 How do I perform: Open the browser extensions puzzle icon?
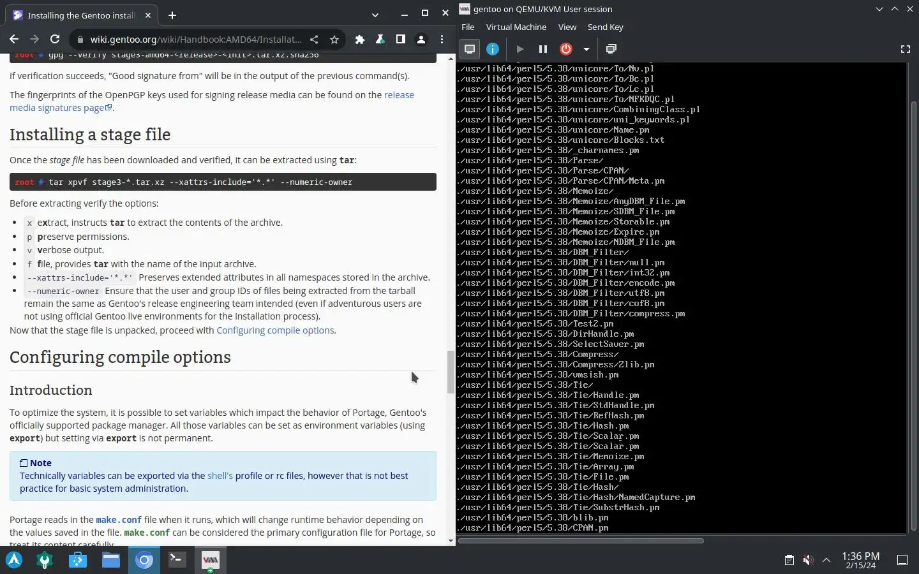pos(360,40)
